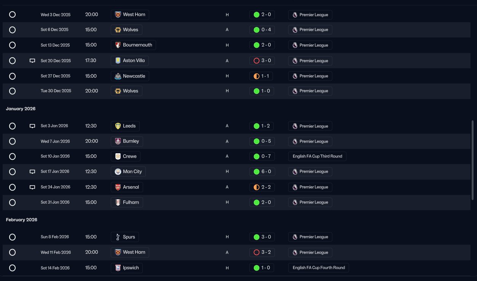Click the Burnley club crest

(118, 141)
